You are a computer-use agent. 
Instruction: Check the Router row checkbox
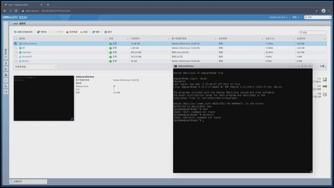(16, 61)
